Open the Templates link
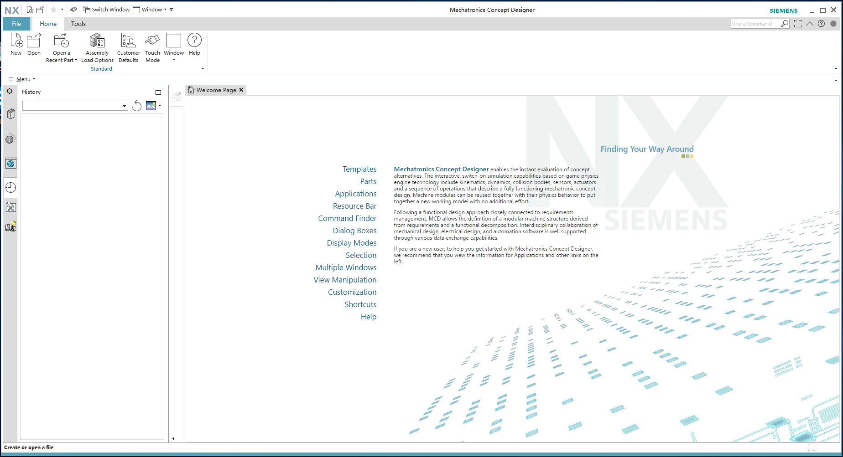This screenshot has height=457, width=843. tap(359, 169)
